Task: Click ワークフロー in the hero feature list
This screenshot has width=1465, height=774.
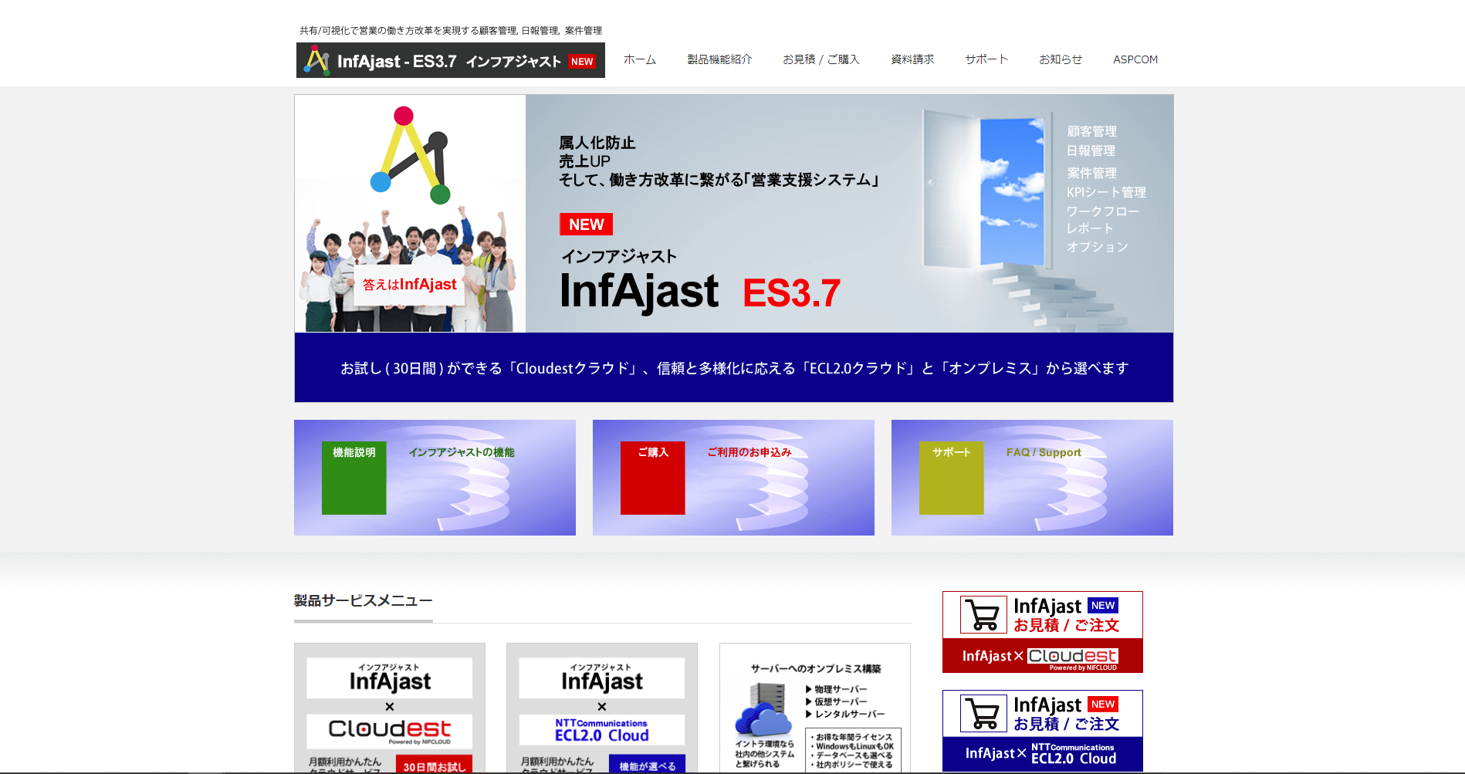Action: [x=1103, y=211]
